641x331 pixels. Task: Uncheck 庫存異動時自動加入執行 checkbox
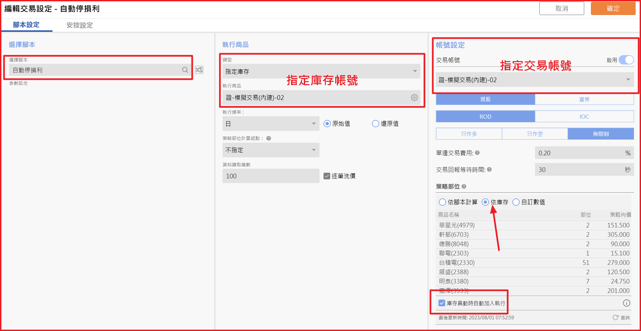point(442,303)
